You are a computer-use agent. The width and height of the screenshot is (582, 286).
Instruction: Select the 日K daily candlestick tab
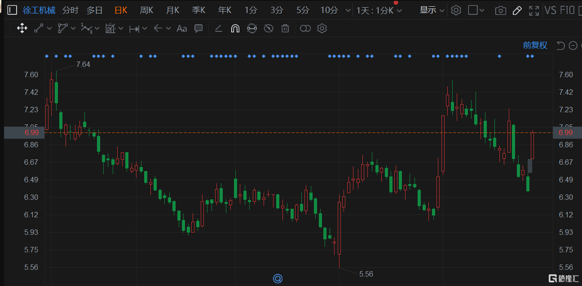click(x=121, y=10)
